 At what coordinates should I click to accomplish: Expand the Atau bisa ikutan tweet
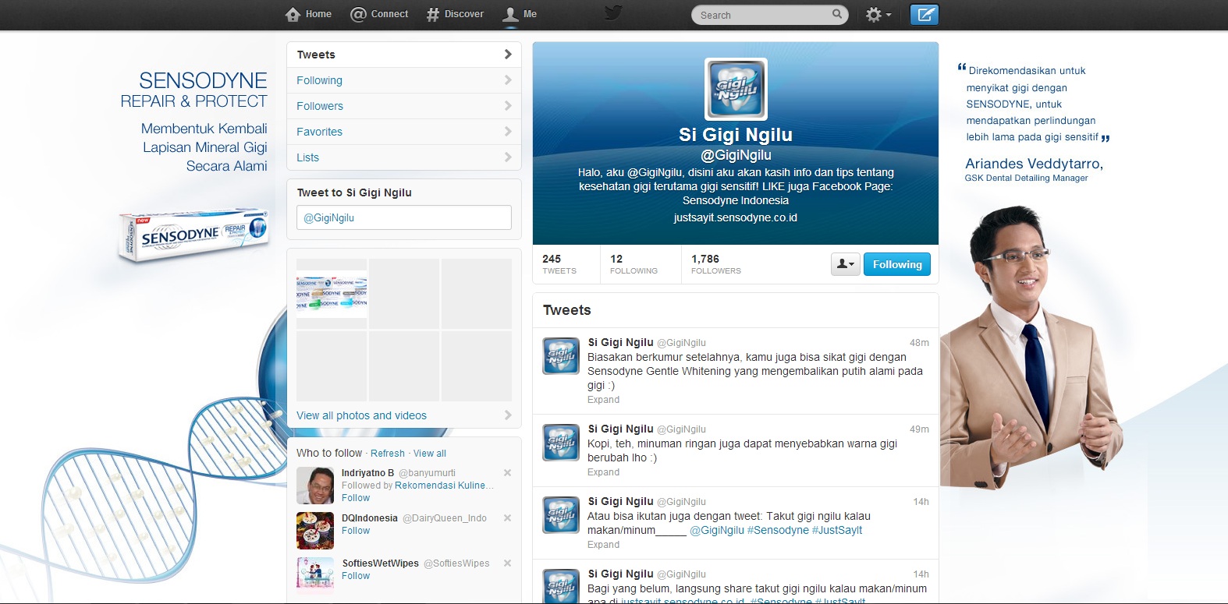[603, 545]
